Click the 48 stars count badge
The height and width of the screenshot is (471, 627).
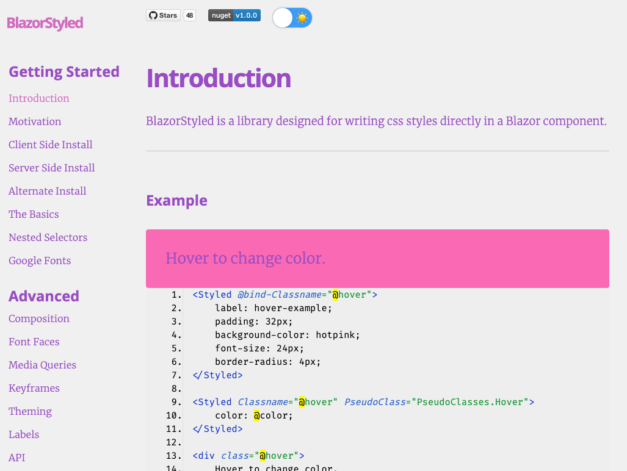coord(189,16)
